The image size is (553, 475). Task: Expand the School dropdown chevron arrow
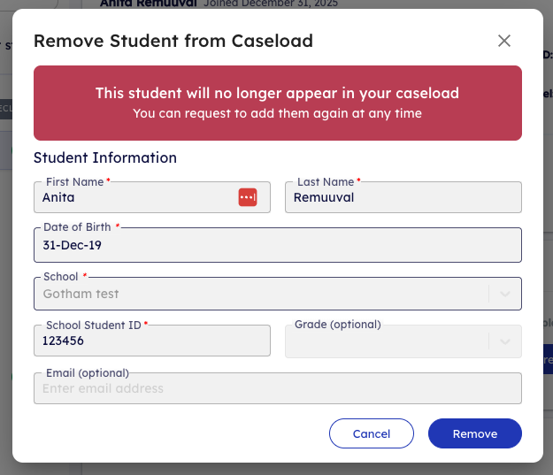(x=505, y=294)
